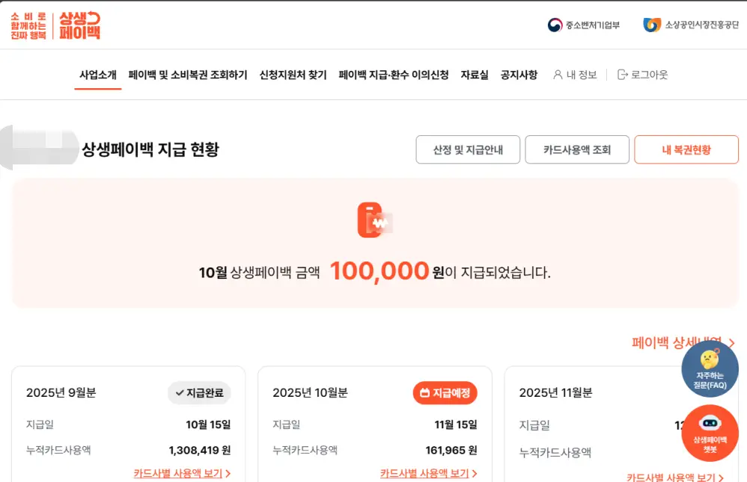Open 페이백 지급·환수 이의신청 menu
The height and width of the screenshot is (482, 747).
394,75
